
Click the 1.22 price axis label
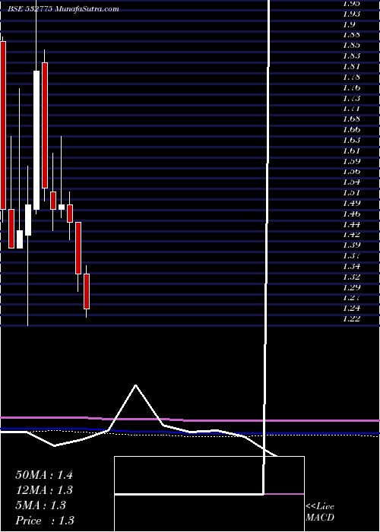click(x=351, y=318)
